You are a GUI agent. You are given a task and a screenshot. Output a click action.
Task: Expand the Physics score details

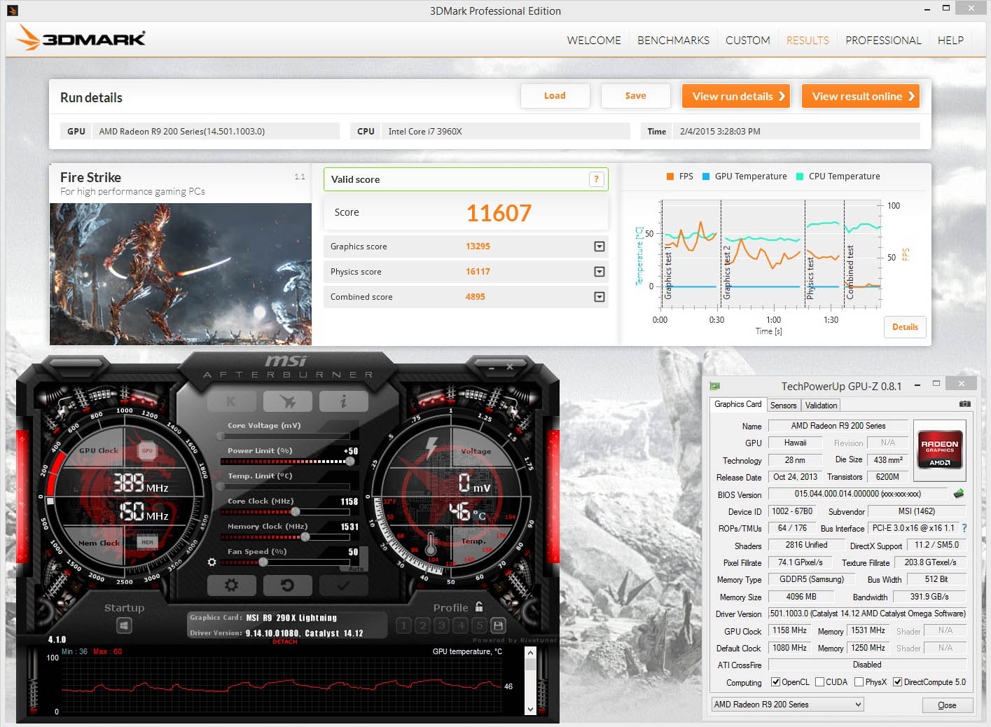pyautogui.click(x=600, y=272)
